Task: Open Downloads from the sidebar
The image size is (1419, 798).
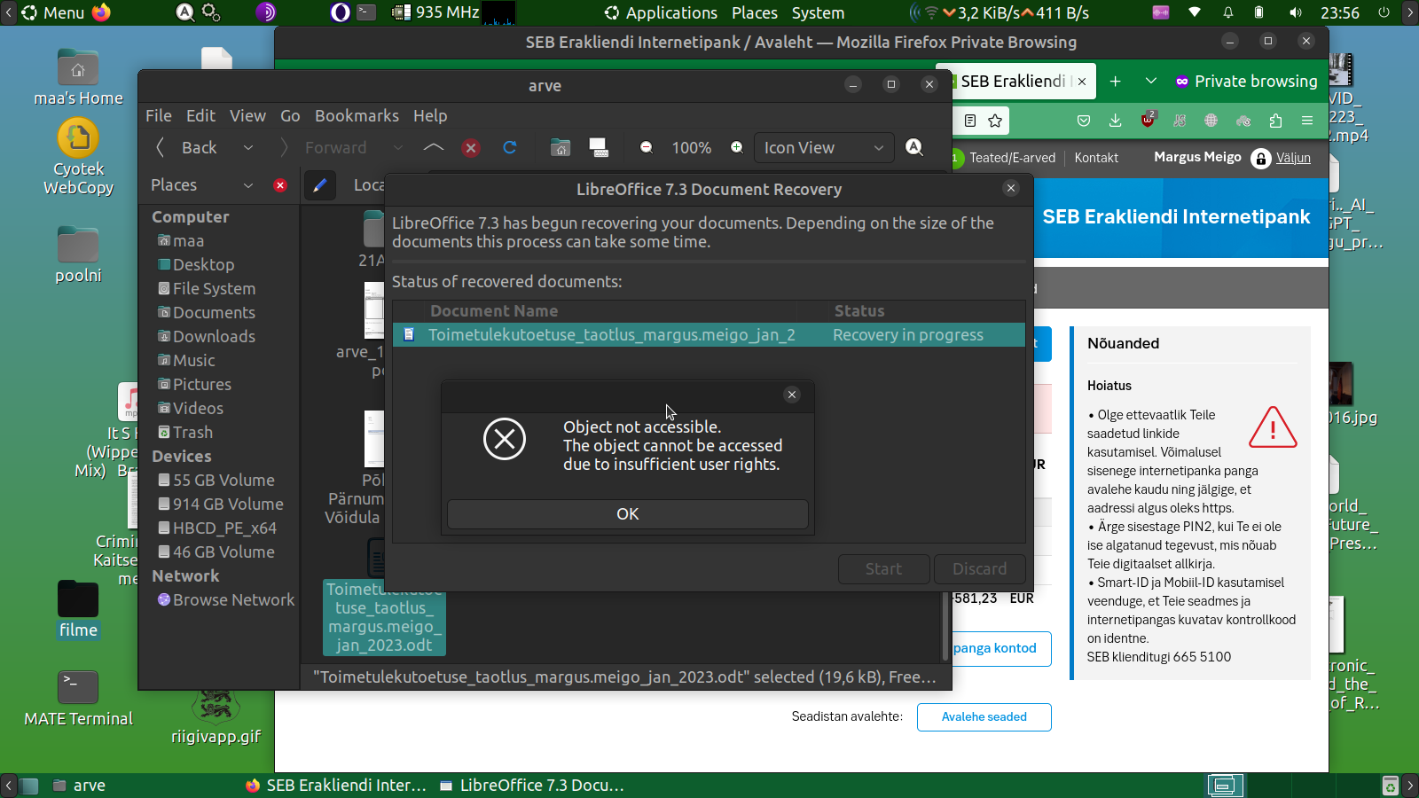Action: (x=207, y=337)
